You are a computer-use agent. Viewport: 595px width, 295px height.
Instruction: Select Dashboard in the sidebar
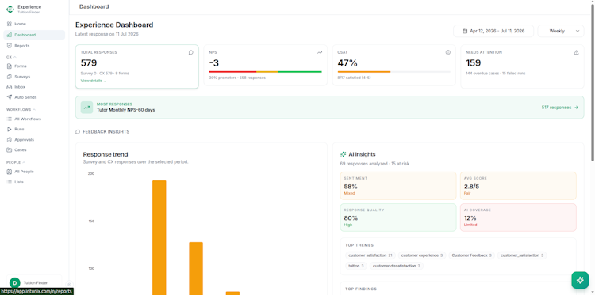(34, 35)
